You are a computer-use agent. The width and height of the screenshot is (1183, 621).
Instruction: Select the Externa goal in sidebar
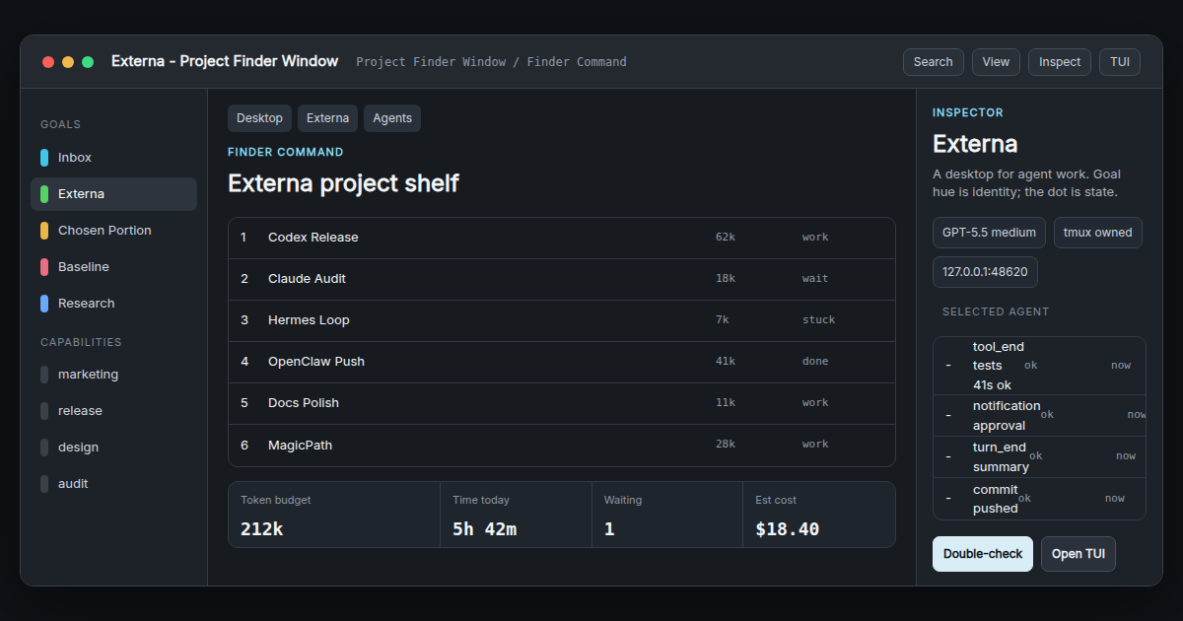(113, 194)
